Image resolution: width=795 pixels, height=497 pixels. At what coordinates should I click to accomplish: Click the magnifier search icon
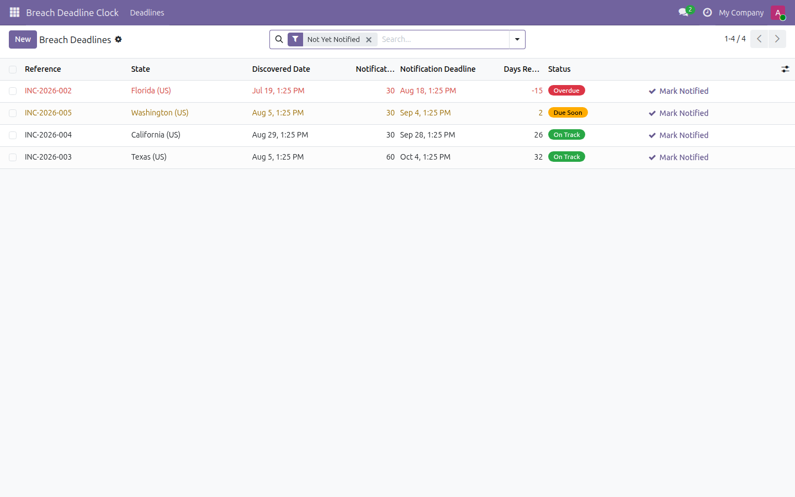[279, 39]
